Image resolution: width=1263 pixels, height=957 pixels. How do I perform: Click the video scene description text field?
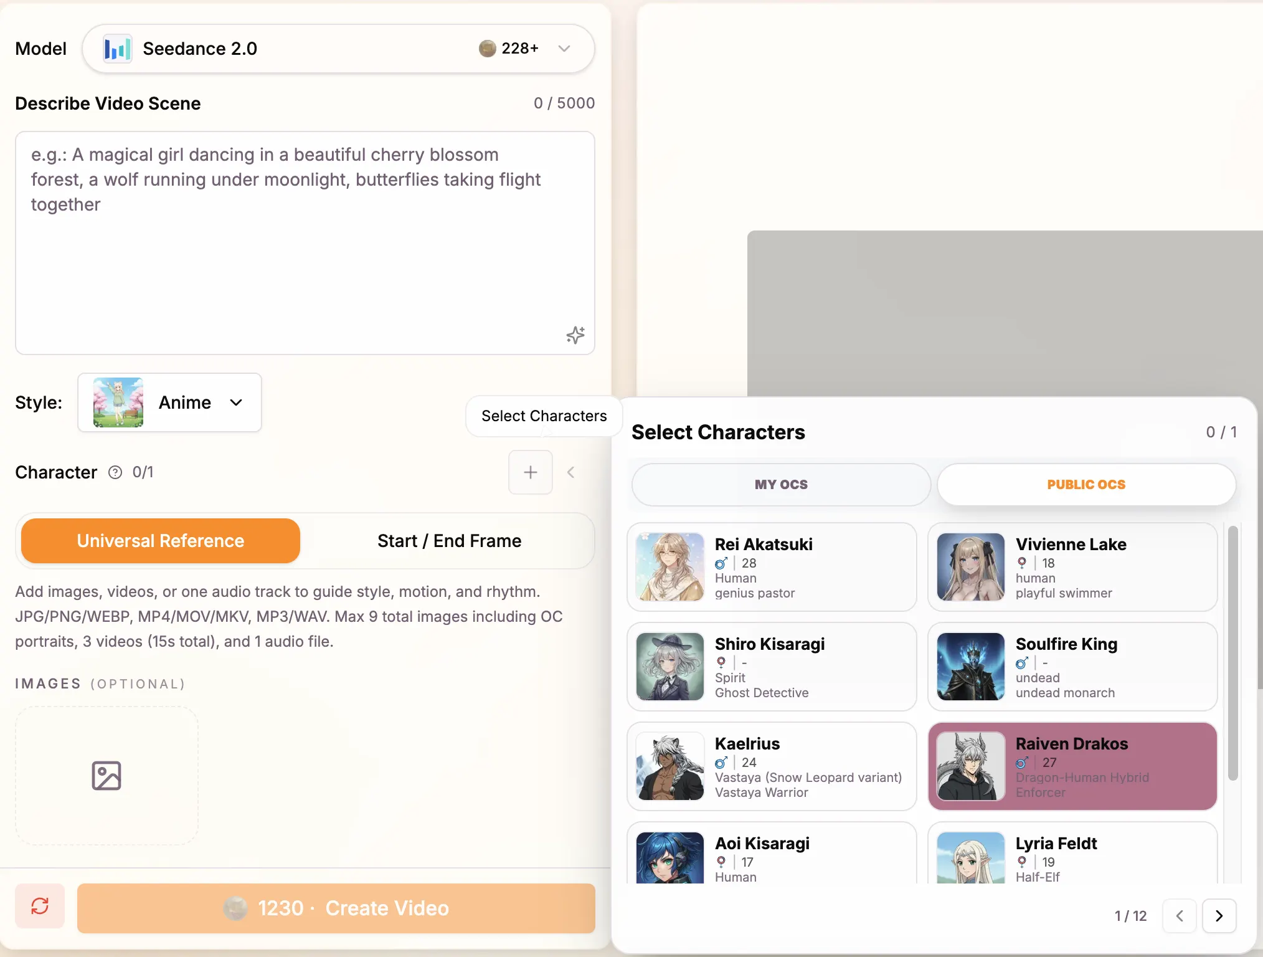pos(305,243)
